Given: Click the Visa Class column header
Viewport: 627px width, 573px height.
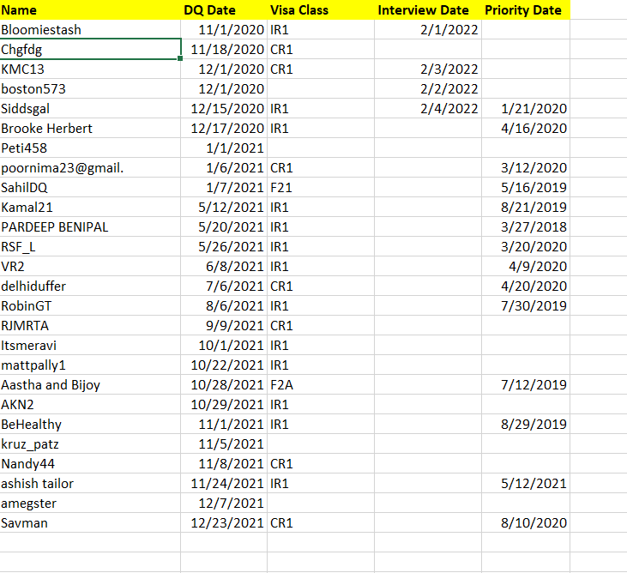Looking at the screenshot, I should 321,9.
